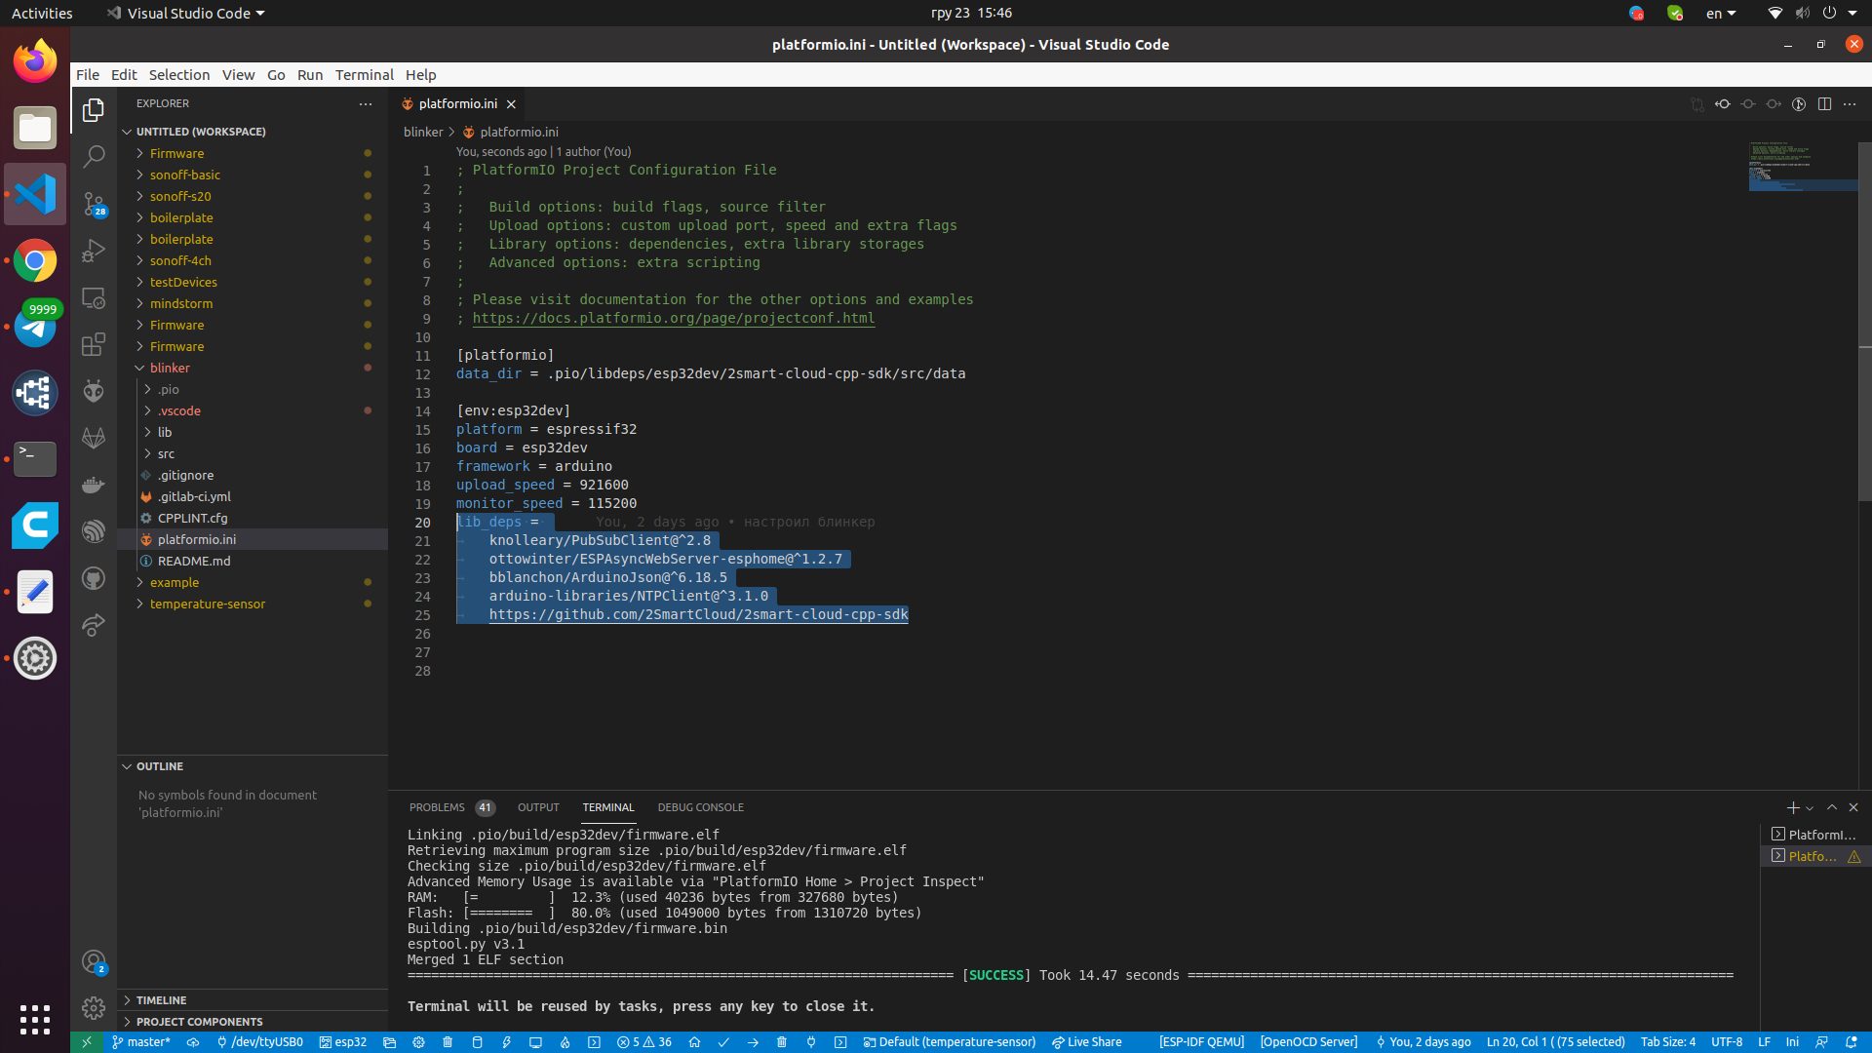Screen dimensions: 1872x1053
Task: Split the editor to the right
Action: point(1824,103)
